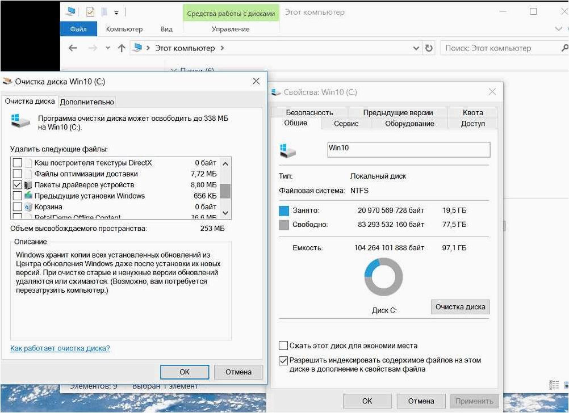
Task: Click the device driver packages icon
Action: [28, 185]
